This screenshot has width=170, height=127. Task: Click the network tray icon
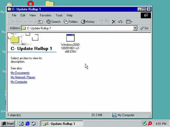(x=145, y=124)
